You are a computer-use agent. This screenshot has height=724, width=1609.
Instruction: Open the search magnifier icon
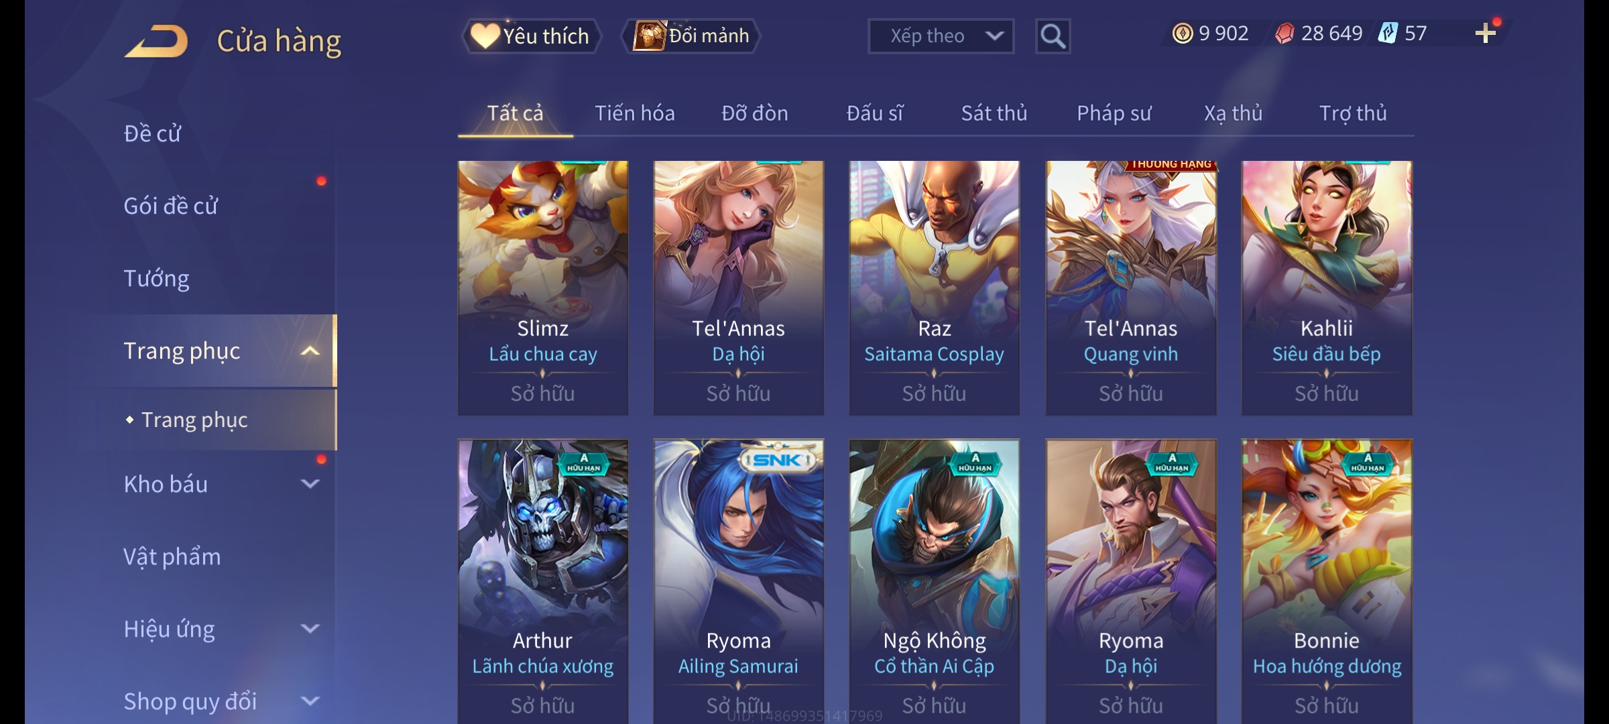1053,36
